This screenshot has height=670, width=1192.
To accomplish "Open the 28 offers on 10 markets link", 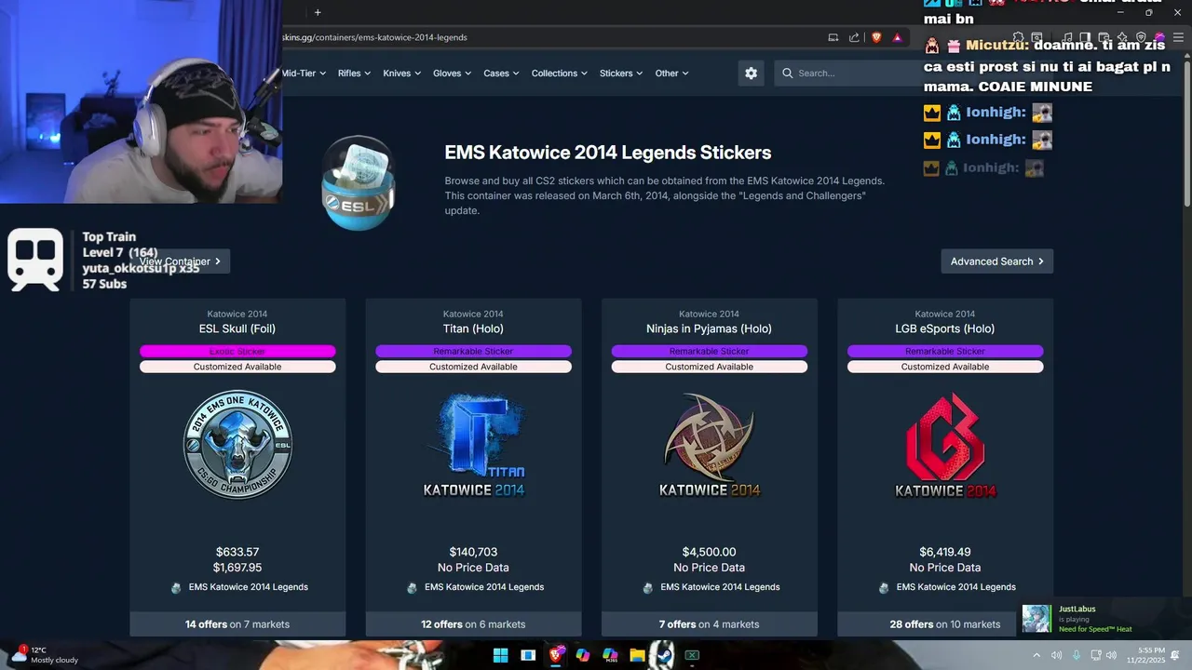I will [945, 624].
